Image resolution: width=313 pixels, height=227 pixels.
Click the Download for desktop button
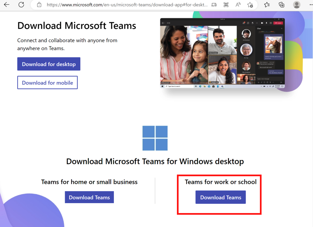pyautogui.click(x=49, y=64)
